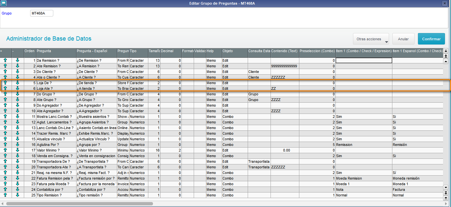
Task: Move 'Valor Minimo ?' row down
Action: (18, 150)
